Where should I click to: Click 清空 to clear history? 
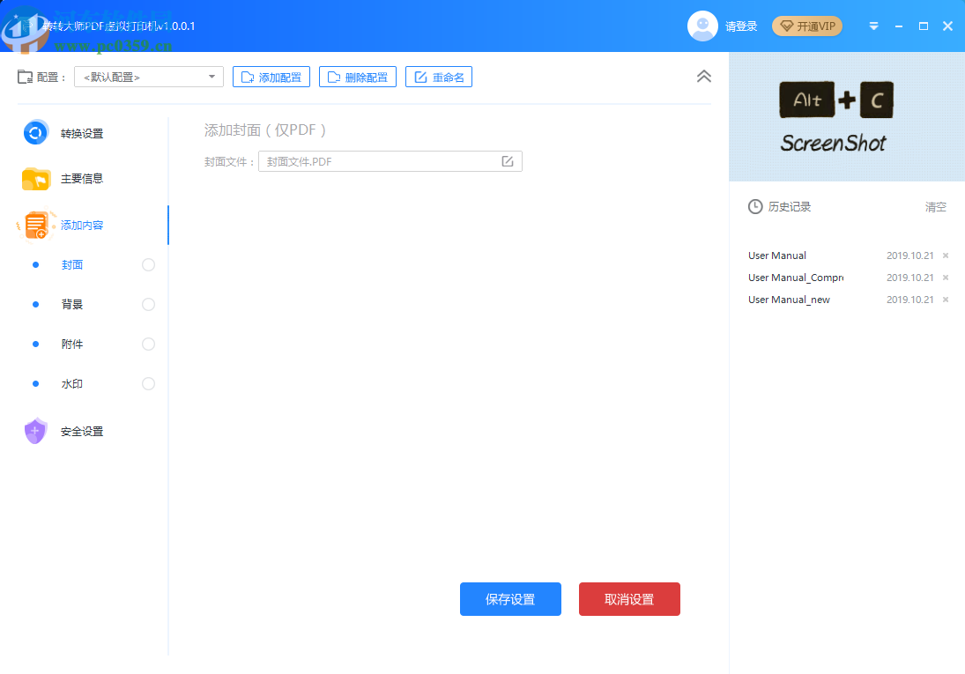[935, 207]
